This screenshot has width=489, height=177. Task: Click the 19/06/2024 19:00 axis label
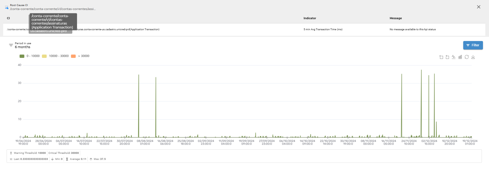(23, 142)
